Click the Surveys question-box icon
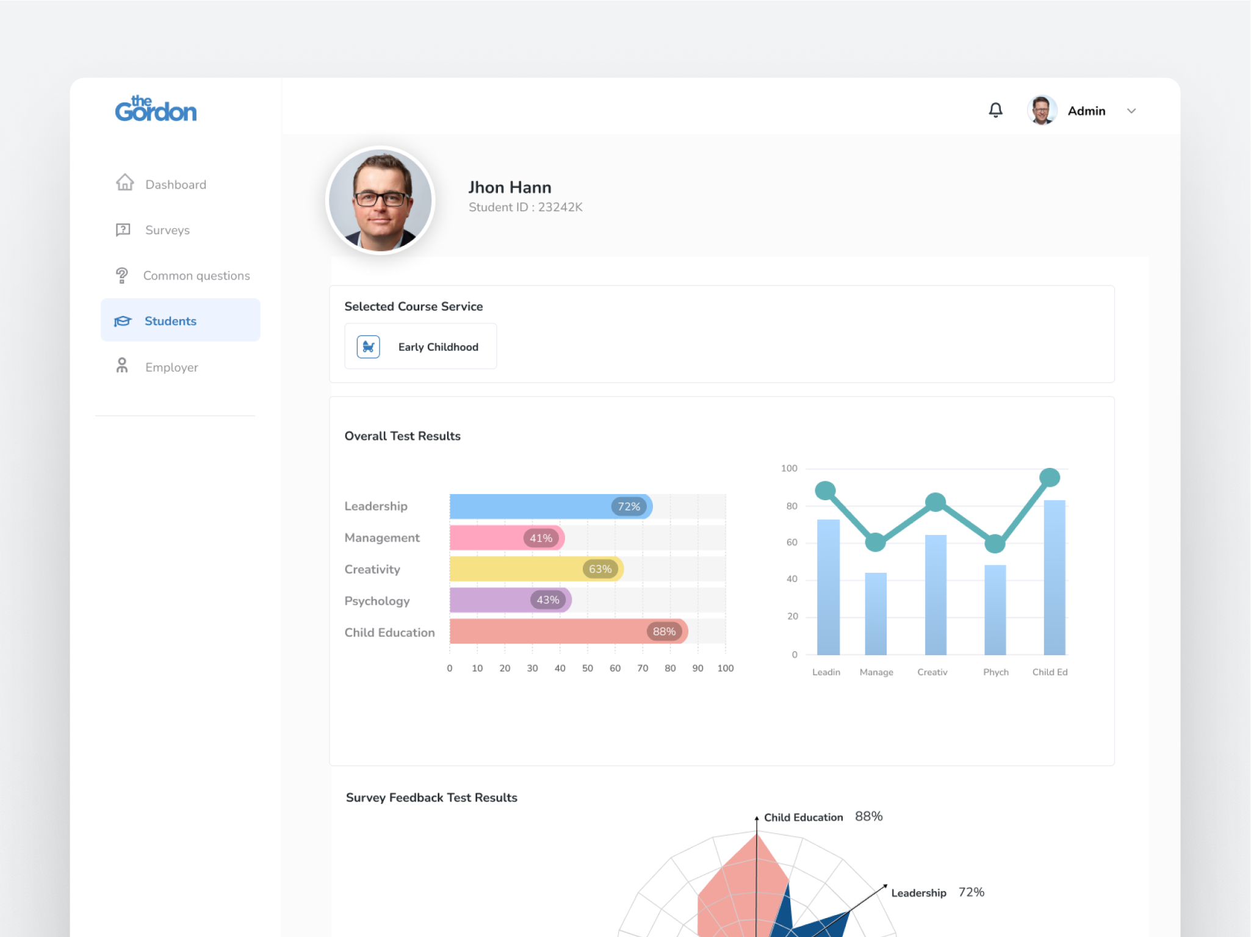Image resolution: width=1251 pixels, height=937 pixels. [123, 229]
